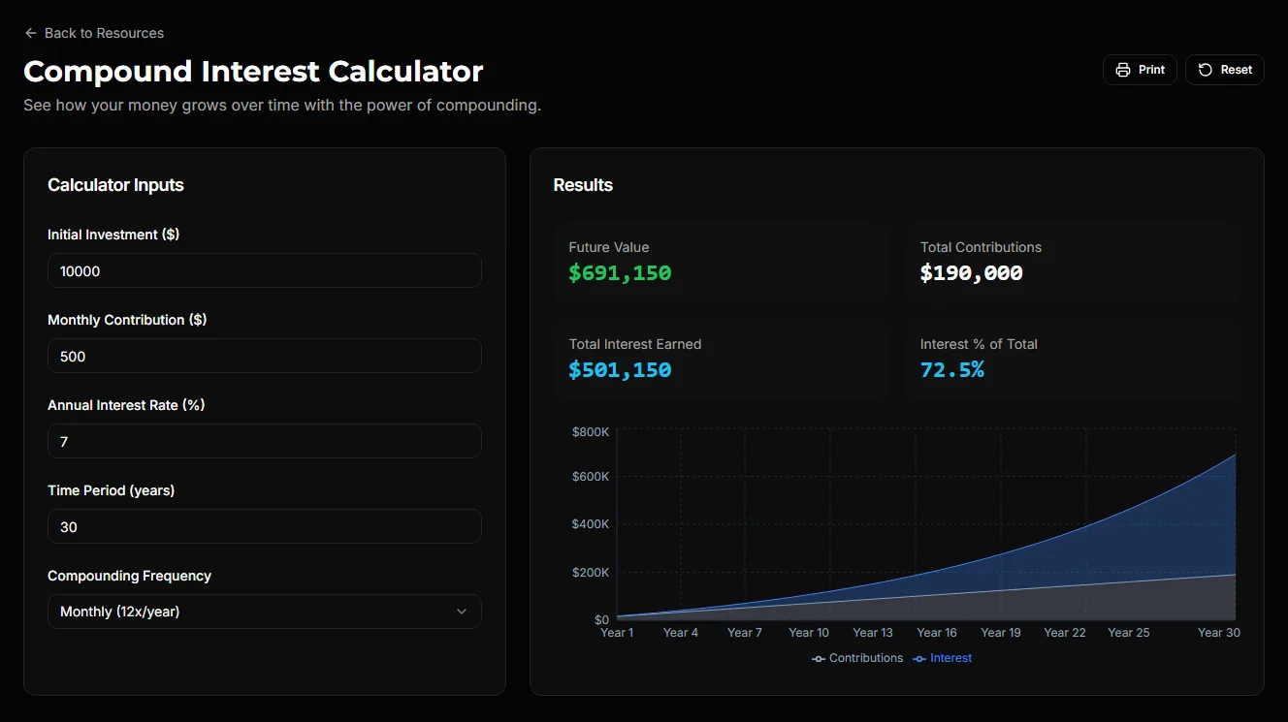
Task: Click the $800K axis label
Action: pos(591,432)
